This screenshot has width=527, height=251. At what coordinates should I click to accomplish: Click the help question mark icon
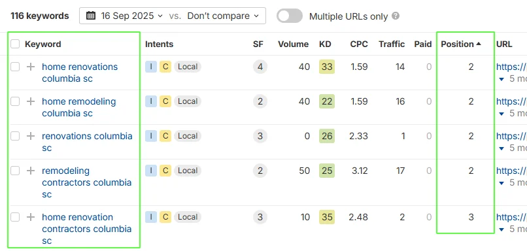tap(396, 16)
